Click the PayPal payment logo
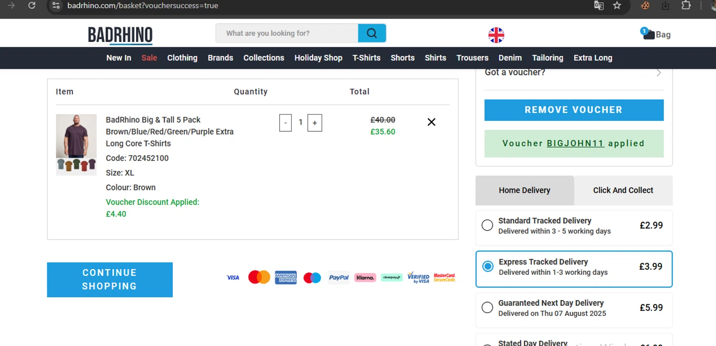Screen dimensions: 716x346 click(339, 277)
